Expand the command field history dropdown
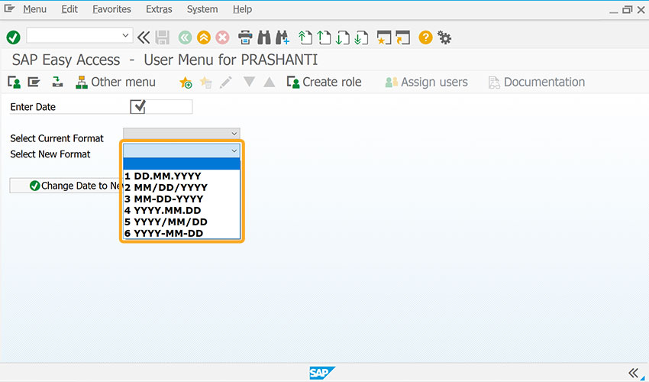Screen dimensions: 649x382 click(x=125, y=36)
